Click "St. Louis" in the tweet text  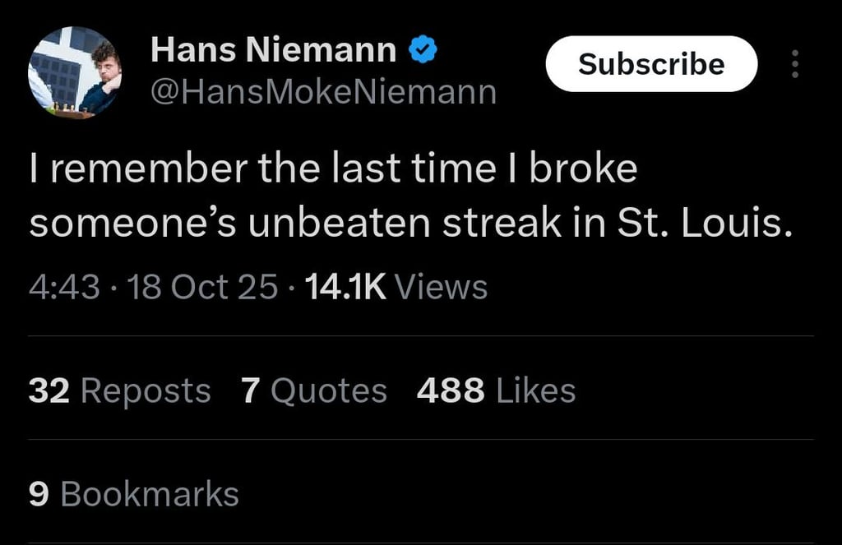coord(706,224)
